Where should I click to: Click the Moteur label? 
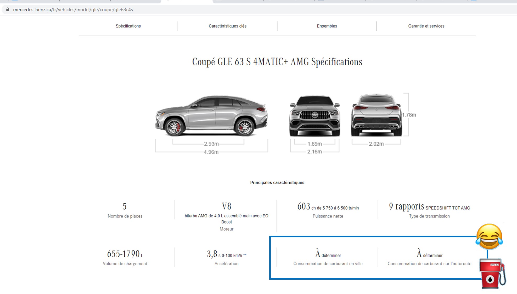227,229
